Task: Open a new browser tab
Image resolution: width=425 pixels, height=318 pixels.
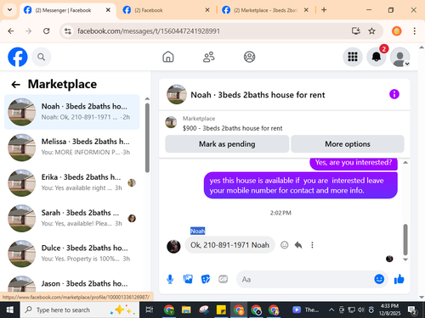Action: point(324,10)
